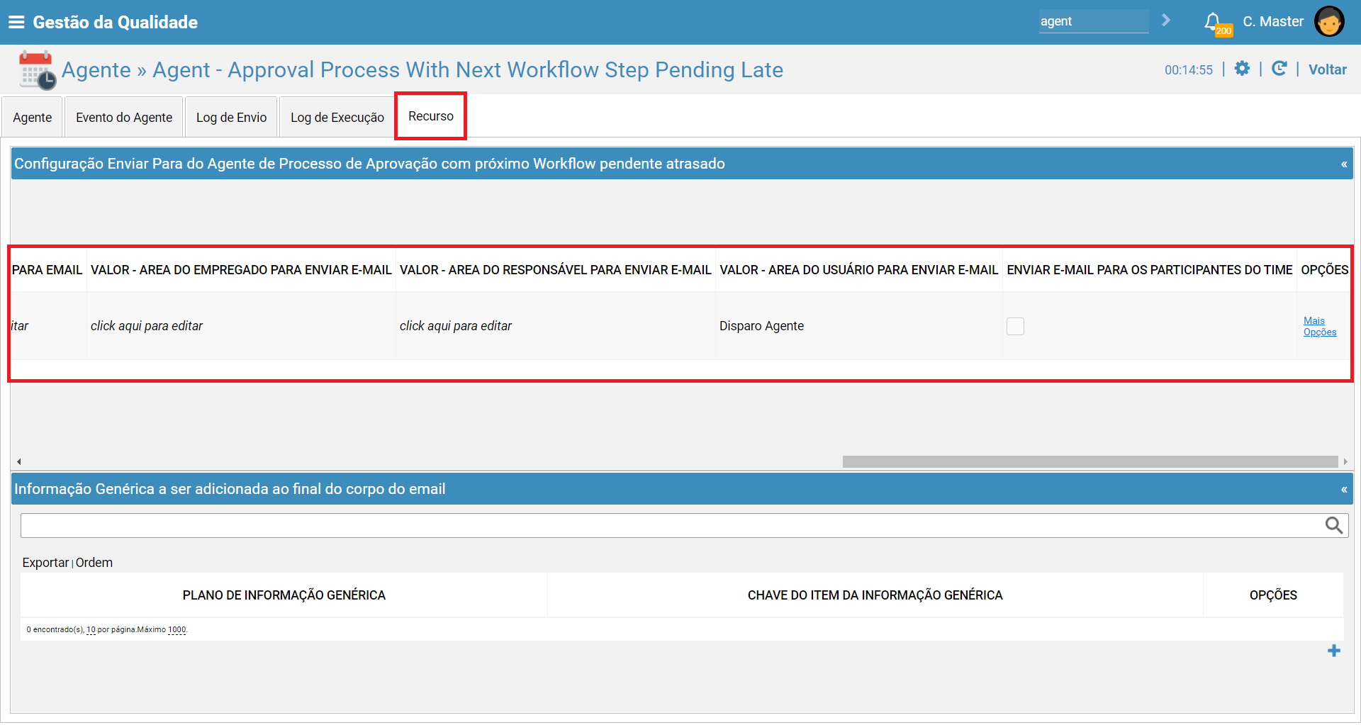Click the Agente calendar-clock icon
Screen dimensions: 1361x725
click(37, 69)
